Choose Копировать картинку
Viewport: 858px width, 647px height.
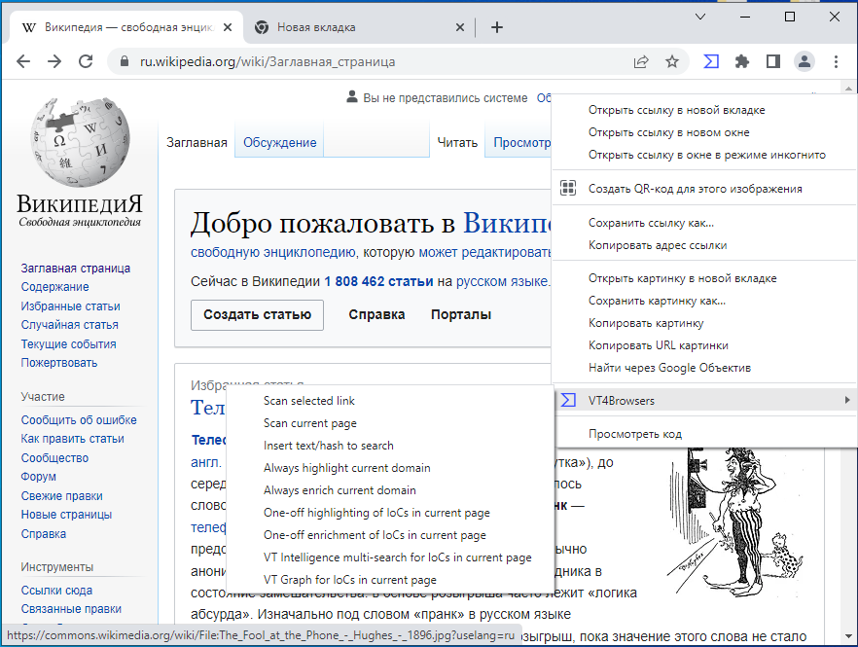[x=703, y=323]
